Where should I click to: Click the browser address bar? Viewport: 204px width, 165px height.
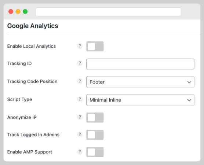(x=108, y=12)
